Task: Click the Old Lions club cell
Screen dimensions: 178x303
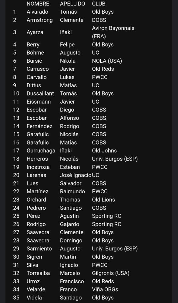Action: coord(103,200)
